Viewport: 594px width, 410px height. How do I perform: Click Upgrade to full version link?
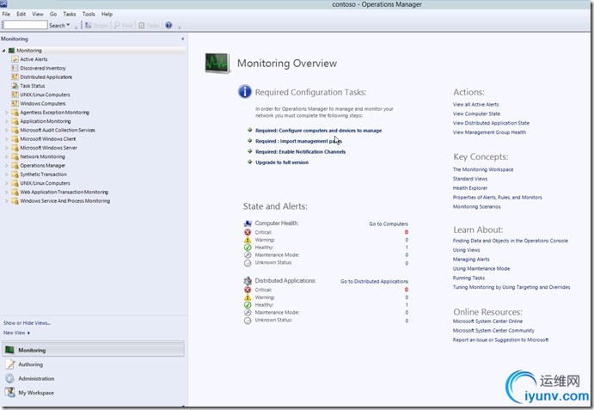point(282,162)
